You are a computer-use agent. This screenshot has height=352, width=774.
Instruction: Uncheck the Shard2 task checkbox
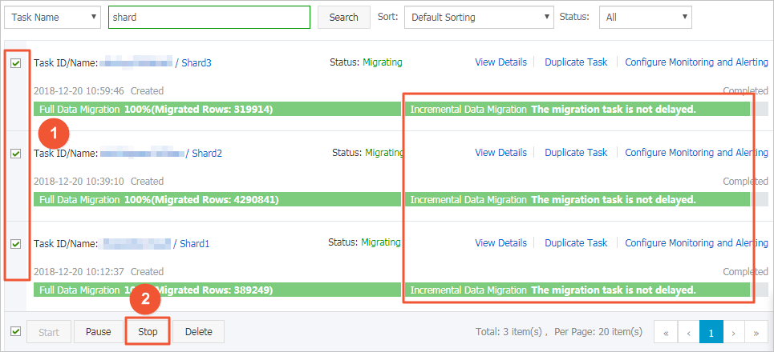coord(16,154)
